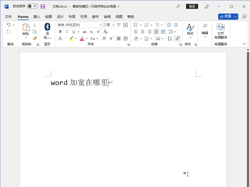Open the font name dropdown
This screenshot has height=187, width=250.
[100, 25]
